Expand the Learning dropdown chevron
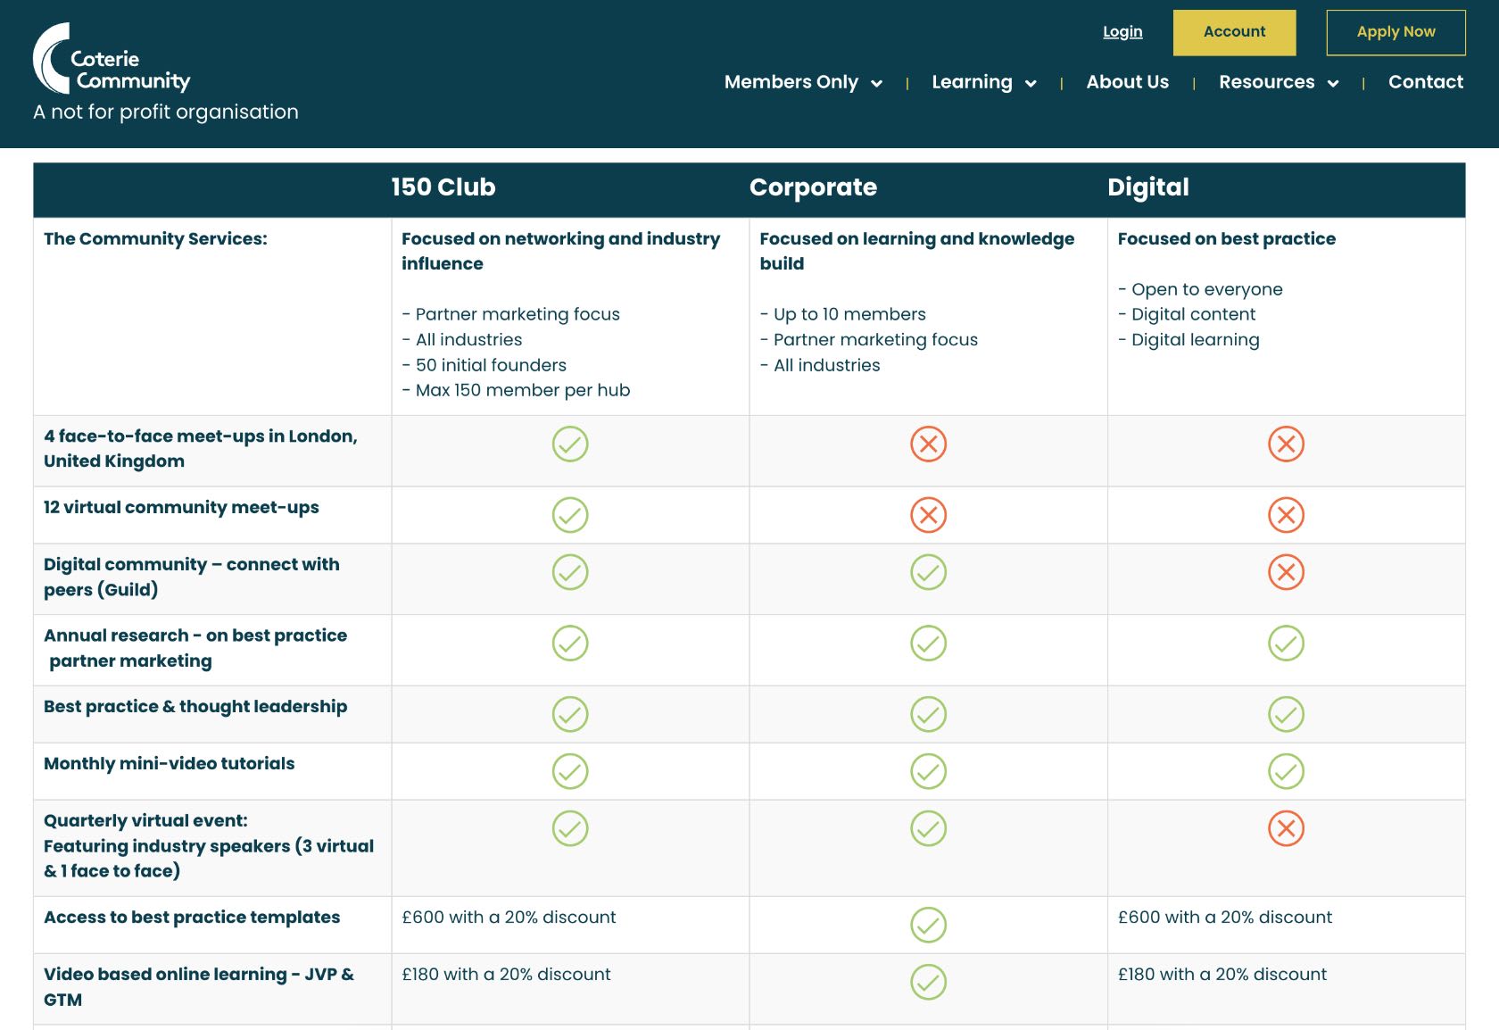 1031,83
